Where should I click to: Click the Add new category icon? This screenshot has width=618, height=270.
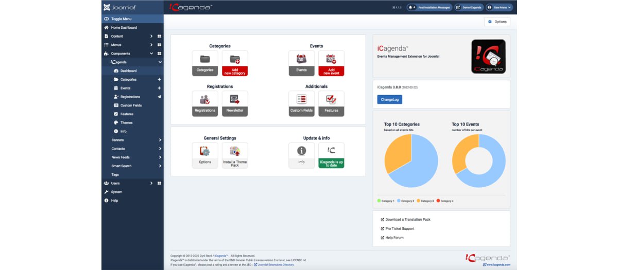click(x=235, y=63)
